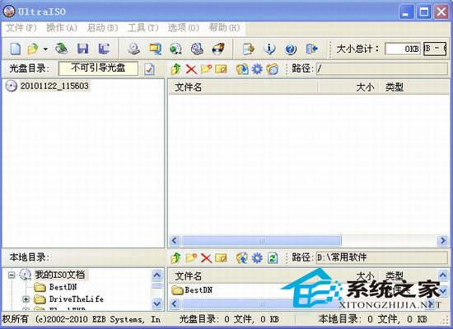Click the disc panel 路径 field showing /
The height and width of the screenshot is (329, 453).
click(x=382, y=68)
